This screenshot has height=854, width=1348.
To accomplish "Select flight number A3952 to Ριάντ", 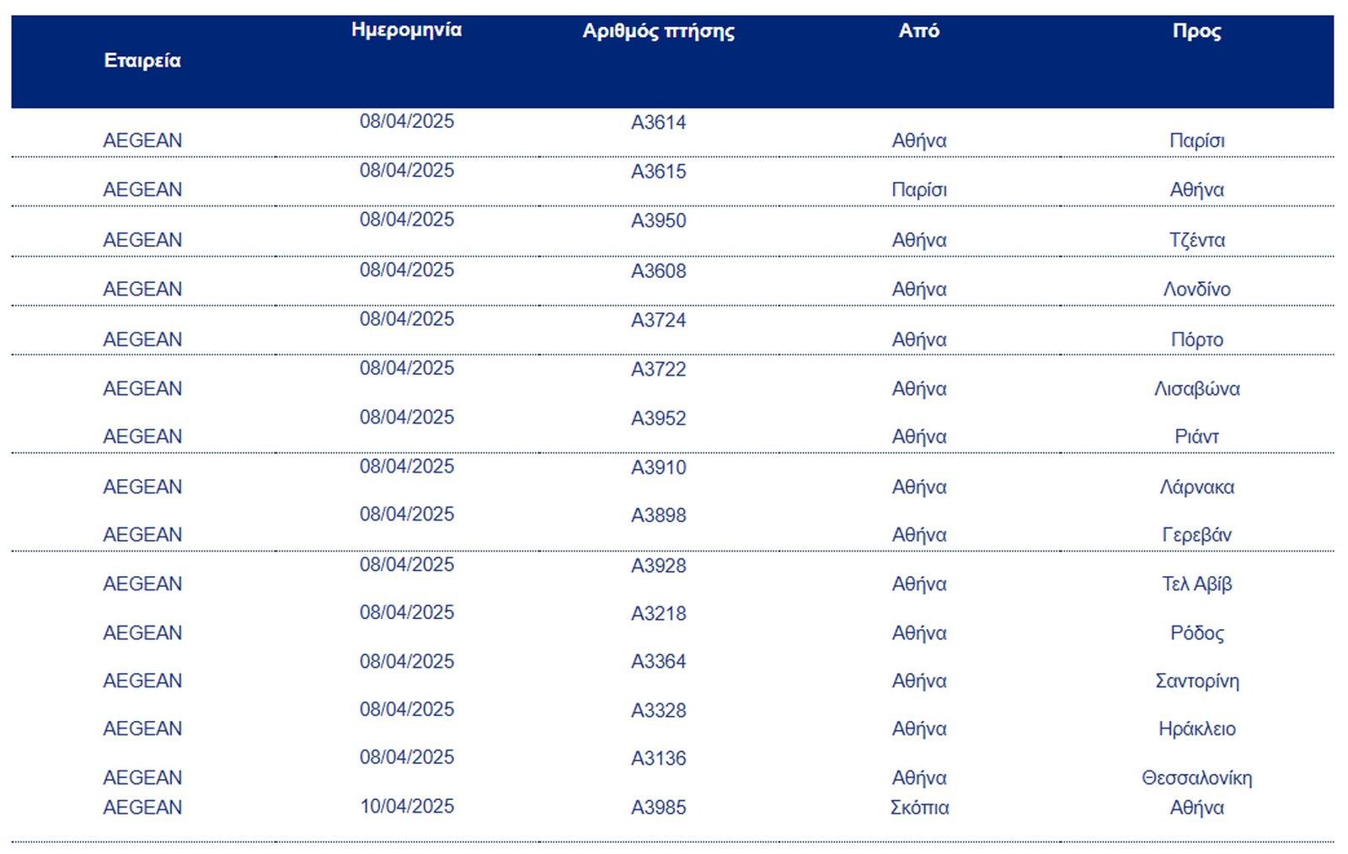I will (658, 419).
